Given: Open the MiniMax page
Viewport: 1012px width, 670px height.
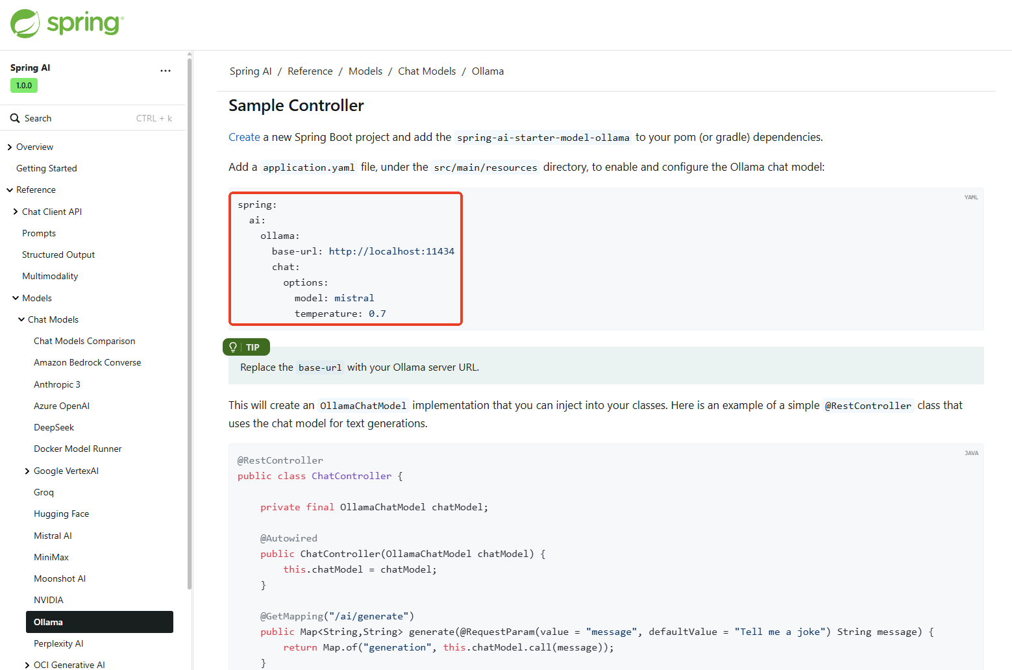Looking at the screenshot, I should point(51,557).
